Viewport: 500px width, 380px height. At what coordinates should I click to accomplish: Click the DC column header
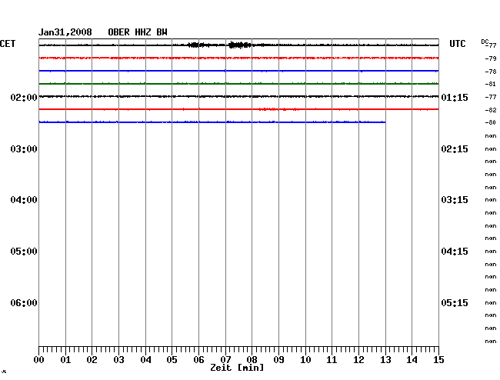coord(485,42)
